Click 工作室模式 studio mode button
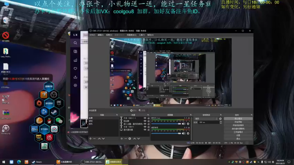The image size is (294, 165). (x=238, y=132)
